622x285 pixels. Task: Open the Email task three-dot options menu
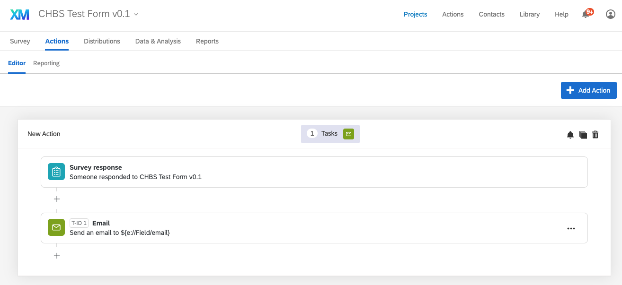pyautogui.click(x=571, y=228)
